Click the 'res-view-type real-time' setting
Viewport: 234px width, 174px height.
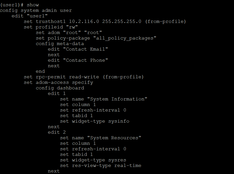coord(106,165)
